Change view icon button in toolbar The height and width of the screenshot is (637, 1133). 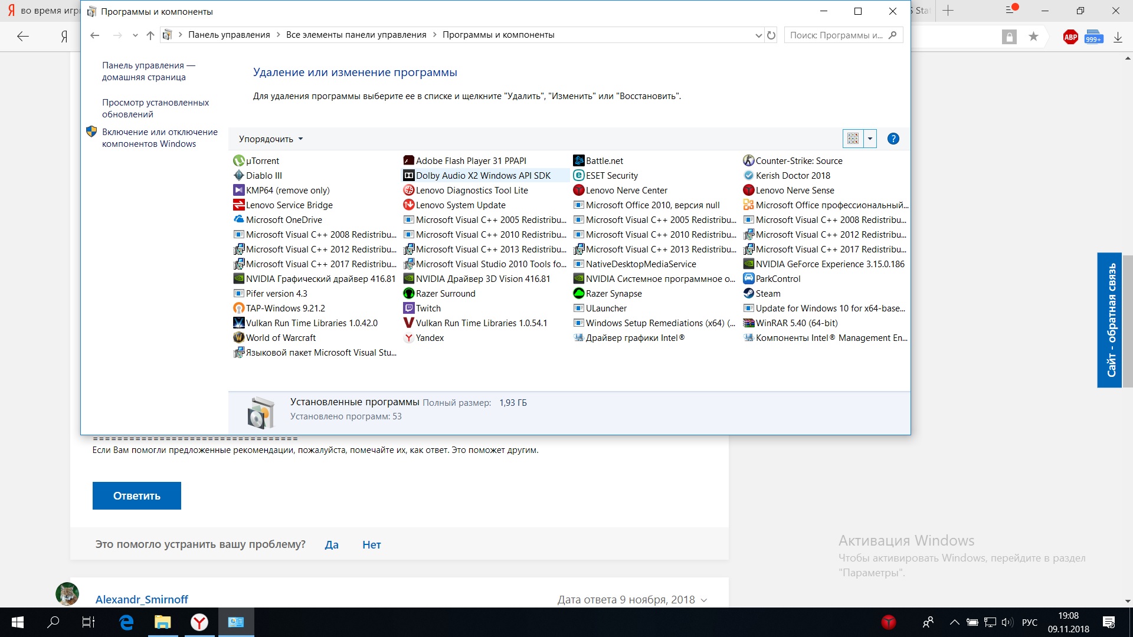click(x=853, y=139)
